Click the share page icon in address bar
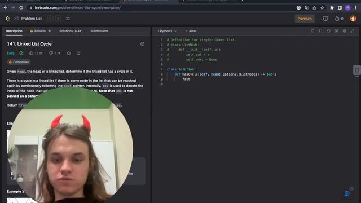This screenshot has width=361, height=203. coord(314,8)
